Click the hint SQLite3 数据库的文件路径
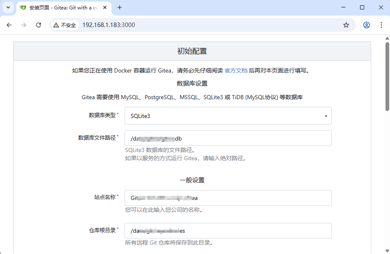Screen dimensions: 390x254 click(160, 150)
